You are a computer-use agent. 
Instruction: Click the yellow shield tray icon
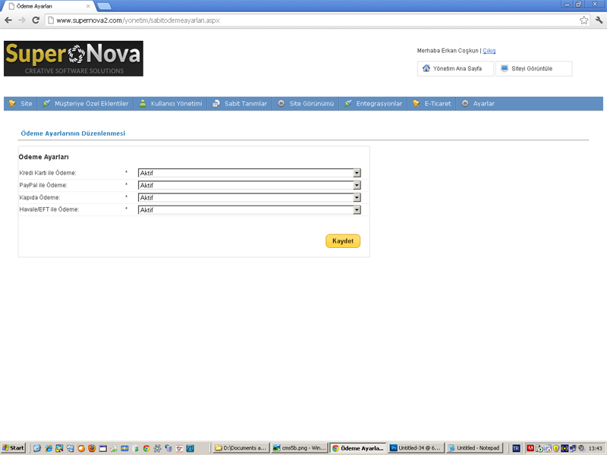556,448
